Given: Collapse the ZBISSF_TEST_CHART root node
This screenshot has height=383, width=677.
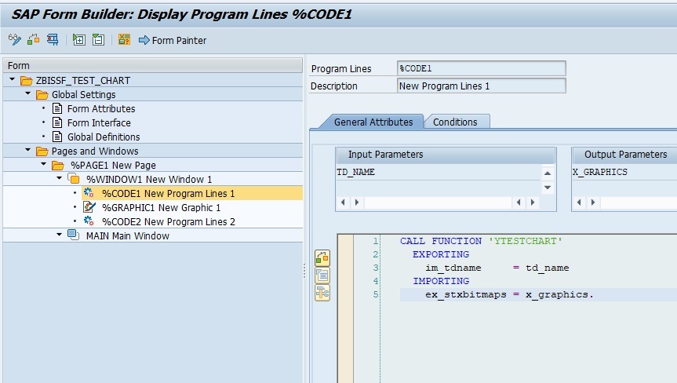Looking at the screenshot, I should pos(12,80).
